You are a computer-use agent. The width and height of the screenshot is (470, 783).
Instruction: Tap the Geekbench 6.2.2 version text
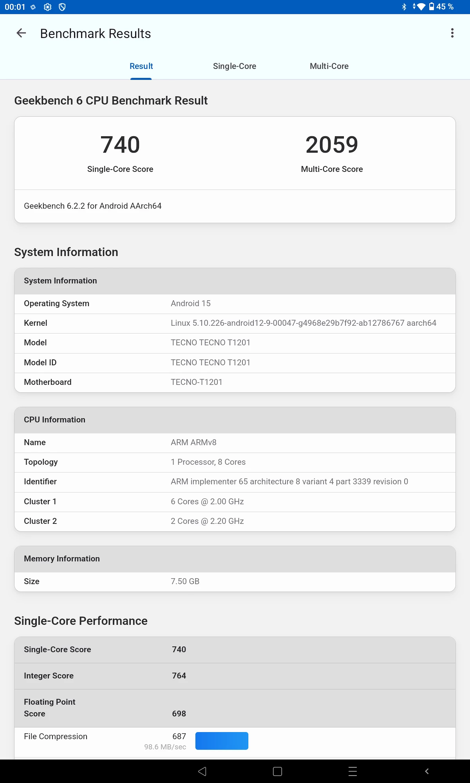coord(93,206)
